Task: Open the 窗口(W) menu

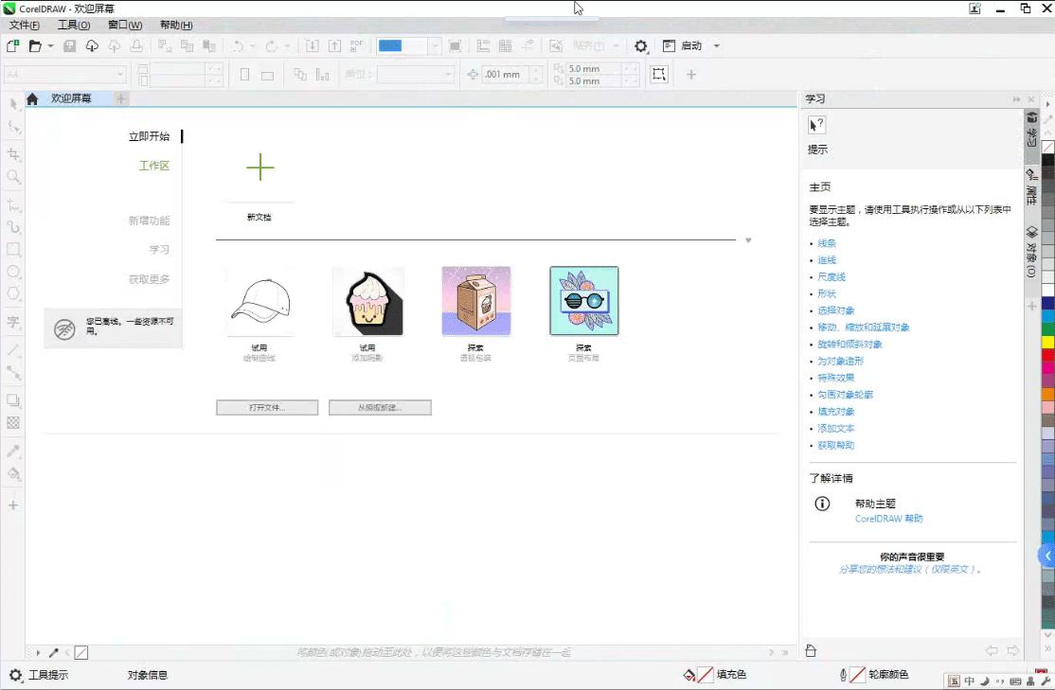Action: tap(125, 25)
